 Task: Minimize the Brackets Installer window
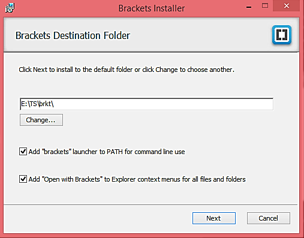coord(249,7)
